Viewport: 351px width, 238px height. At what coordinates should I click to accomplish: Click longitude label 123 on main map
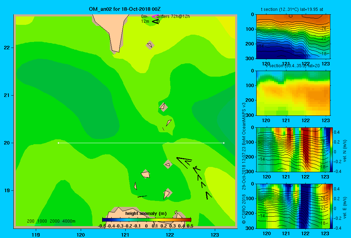(215, 234)
